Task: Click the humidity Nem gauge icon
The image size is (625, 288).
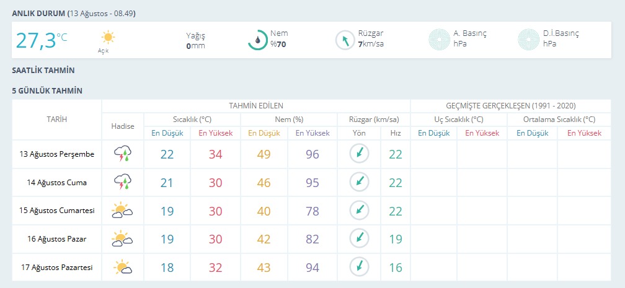Action: (x=257, y=40)
